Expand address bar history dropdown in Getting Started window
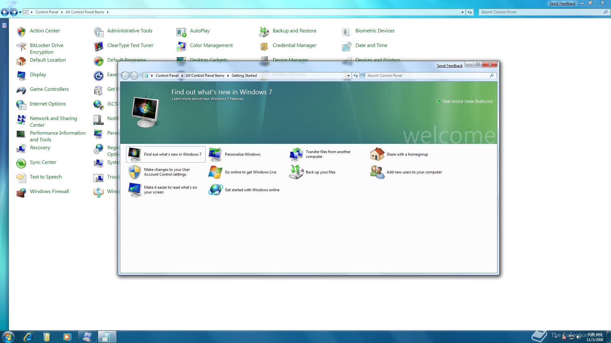611x343 pixels. tap(348, 76)
